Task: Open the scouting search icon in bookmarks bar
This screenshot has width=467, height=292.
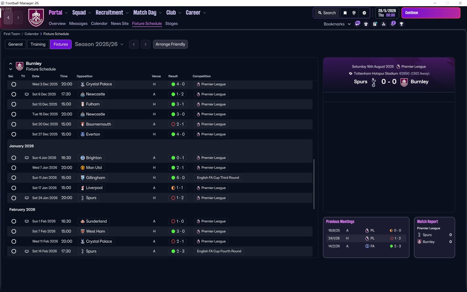Action: pos(383,24)
